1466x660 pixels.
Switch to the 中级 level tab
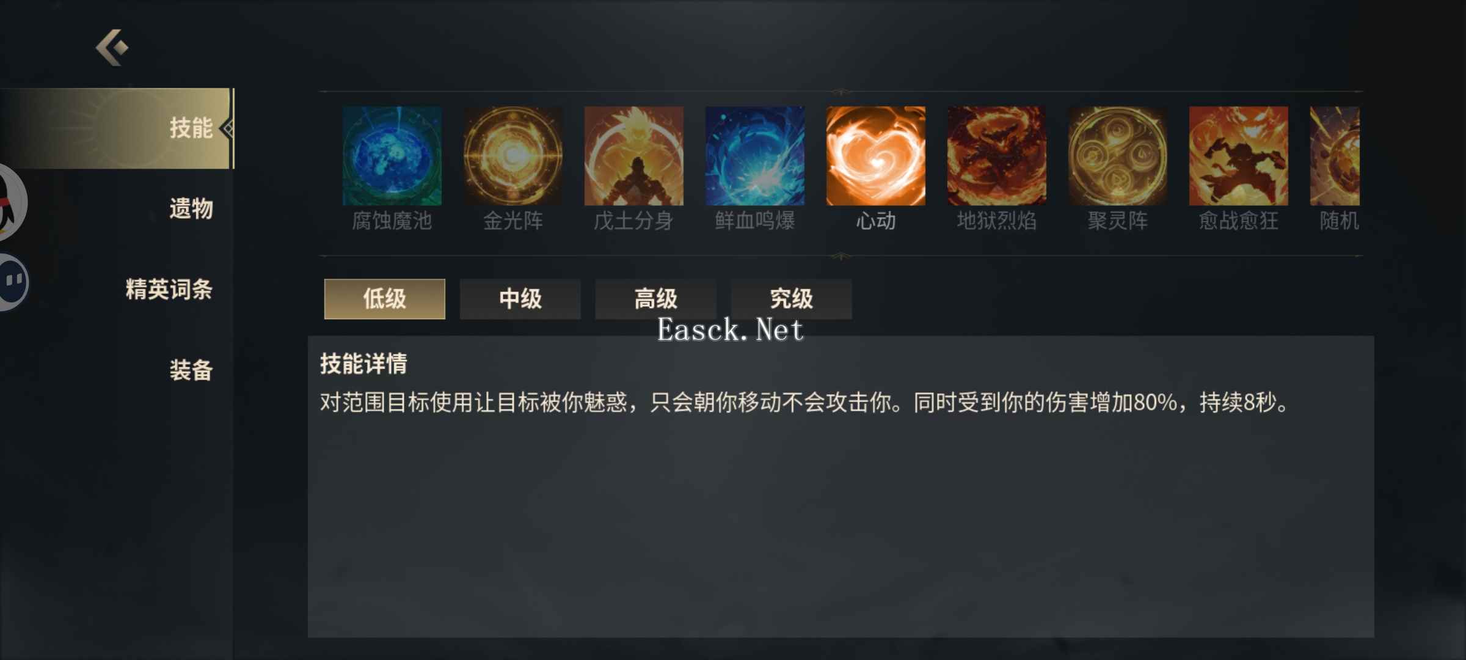pyautogui.click(x=520, y=299)
